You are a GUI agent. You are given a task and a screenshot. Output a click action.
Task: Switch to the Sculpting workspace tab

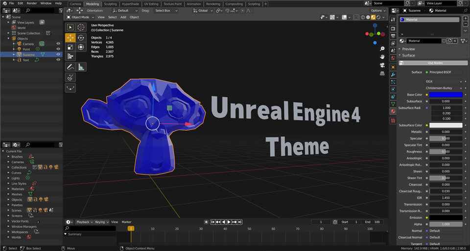pos(110,4)
